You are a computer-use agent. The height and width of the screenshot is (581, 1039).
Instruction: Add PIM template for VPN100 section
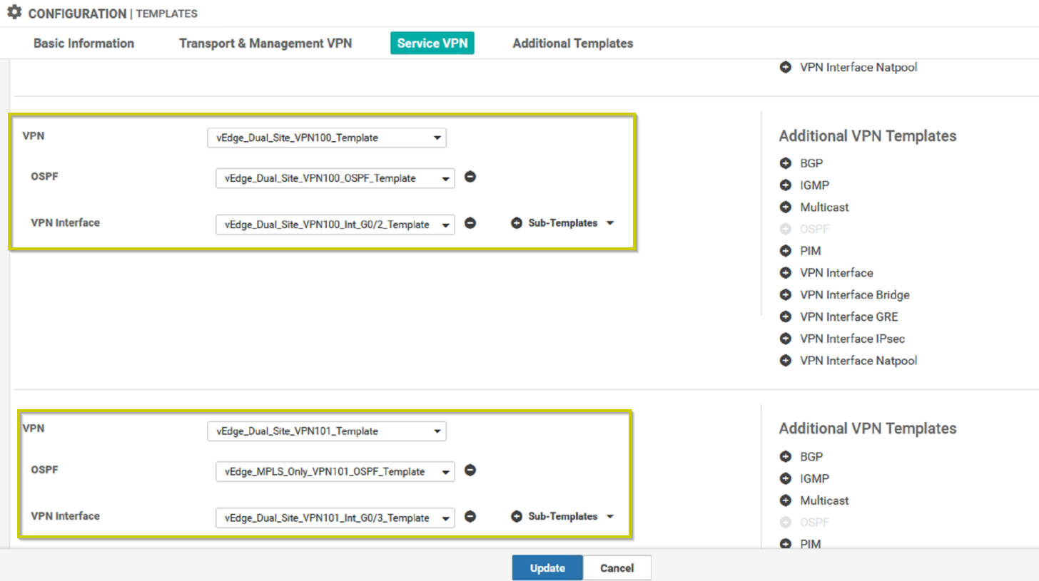[x=786, y=251]
